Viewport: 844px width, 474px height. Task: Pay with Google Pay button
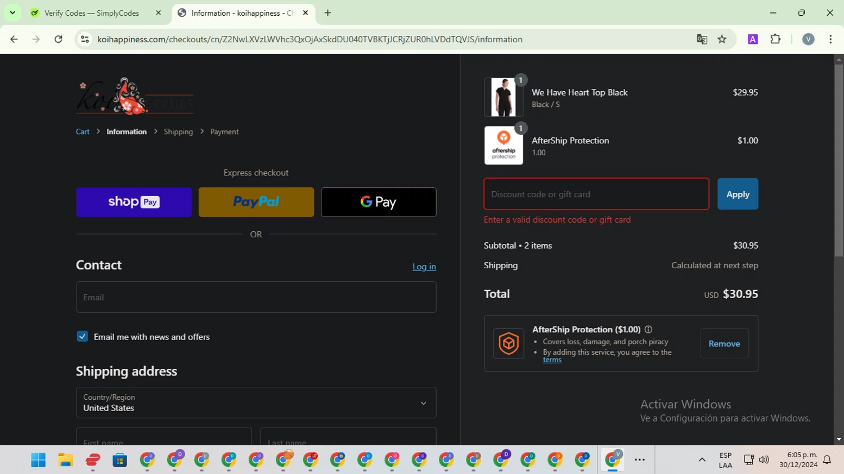pos(379,202)
